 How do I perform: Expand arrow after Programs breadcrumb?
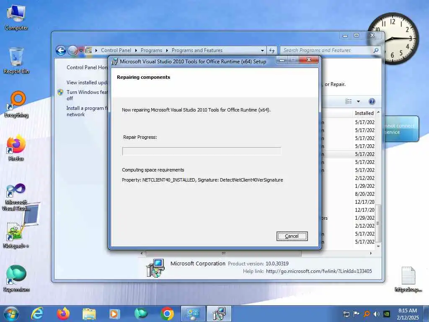pos(167,50)
